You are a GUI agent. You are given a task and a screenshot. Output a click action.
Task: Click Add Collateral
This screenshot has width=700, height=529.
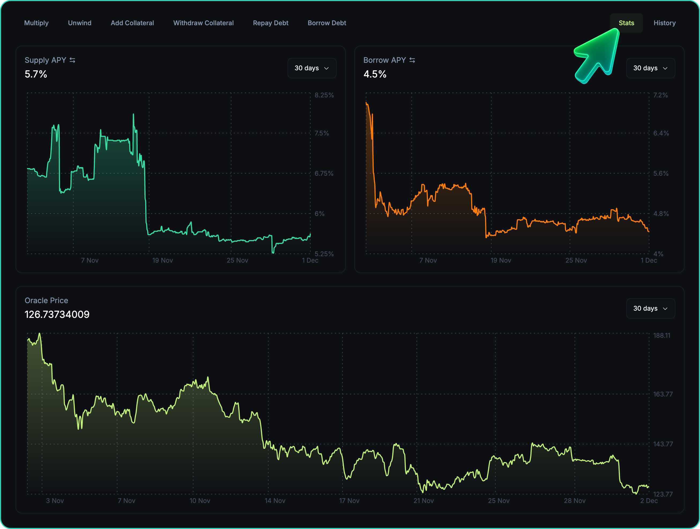click(x=132, y=23)
